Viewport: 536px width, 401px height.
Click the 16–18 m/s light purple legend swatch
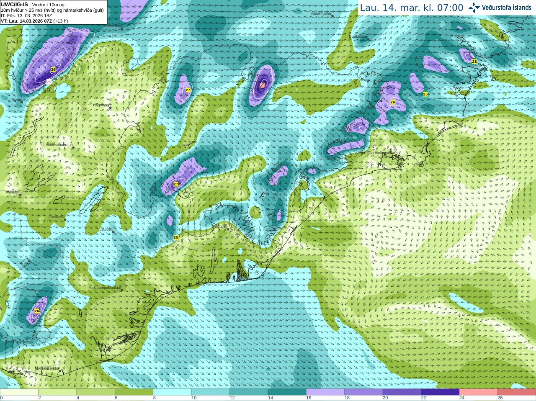(325, 392)
